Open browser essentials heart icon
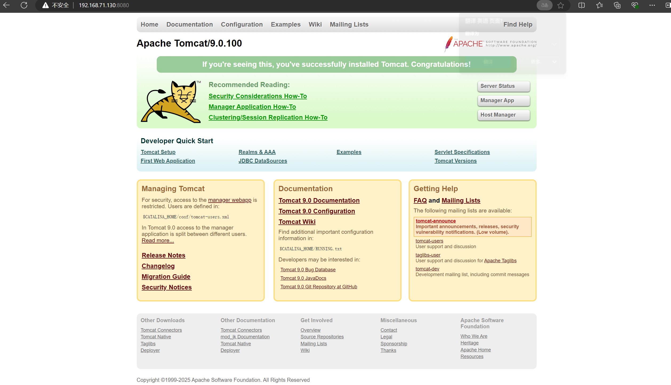This screenshot has width=671, height=385. tap(635, 5)
